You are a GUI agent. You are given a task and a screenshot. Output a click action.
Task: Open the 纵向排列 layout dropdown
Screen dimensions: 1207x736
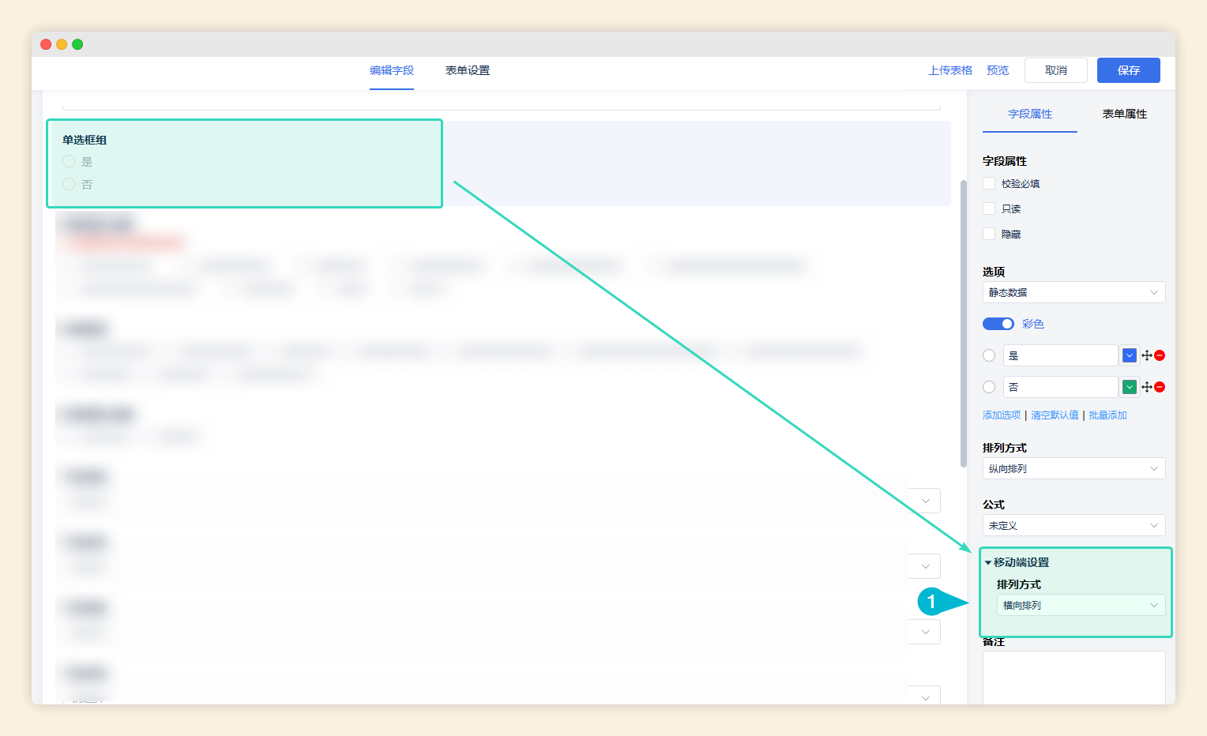point(1074,468)
